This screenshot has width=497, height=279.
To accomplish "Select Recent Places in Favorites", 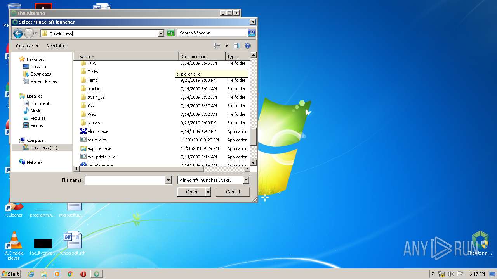I will pyautogui.click(x=43, y=81).
